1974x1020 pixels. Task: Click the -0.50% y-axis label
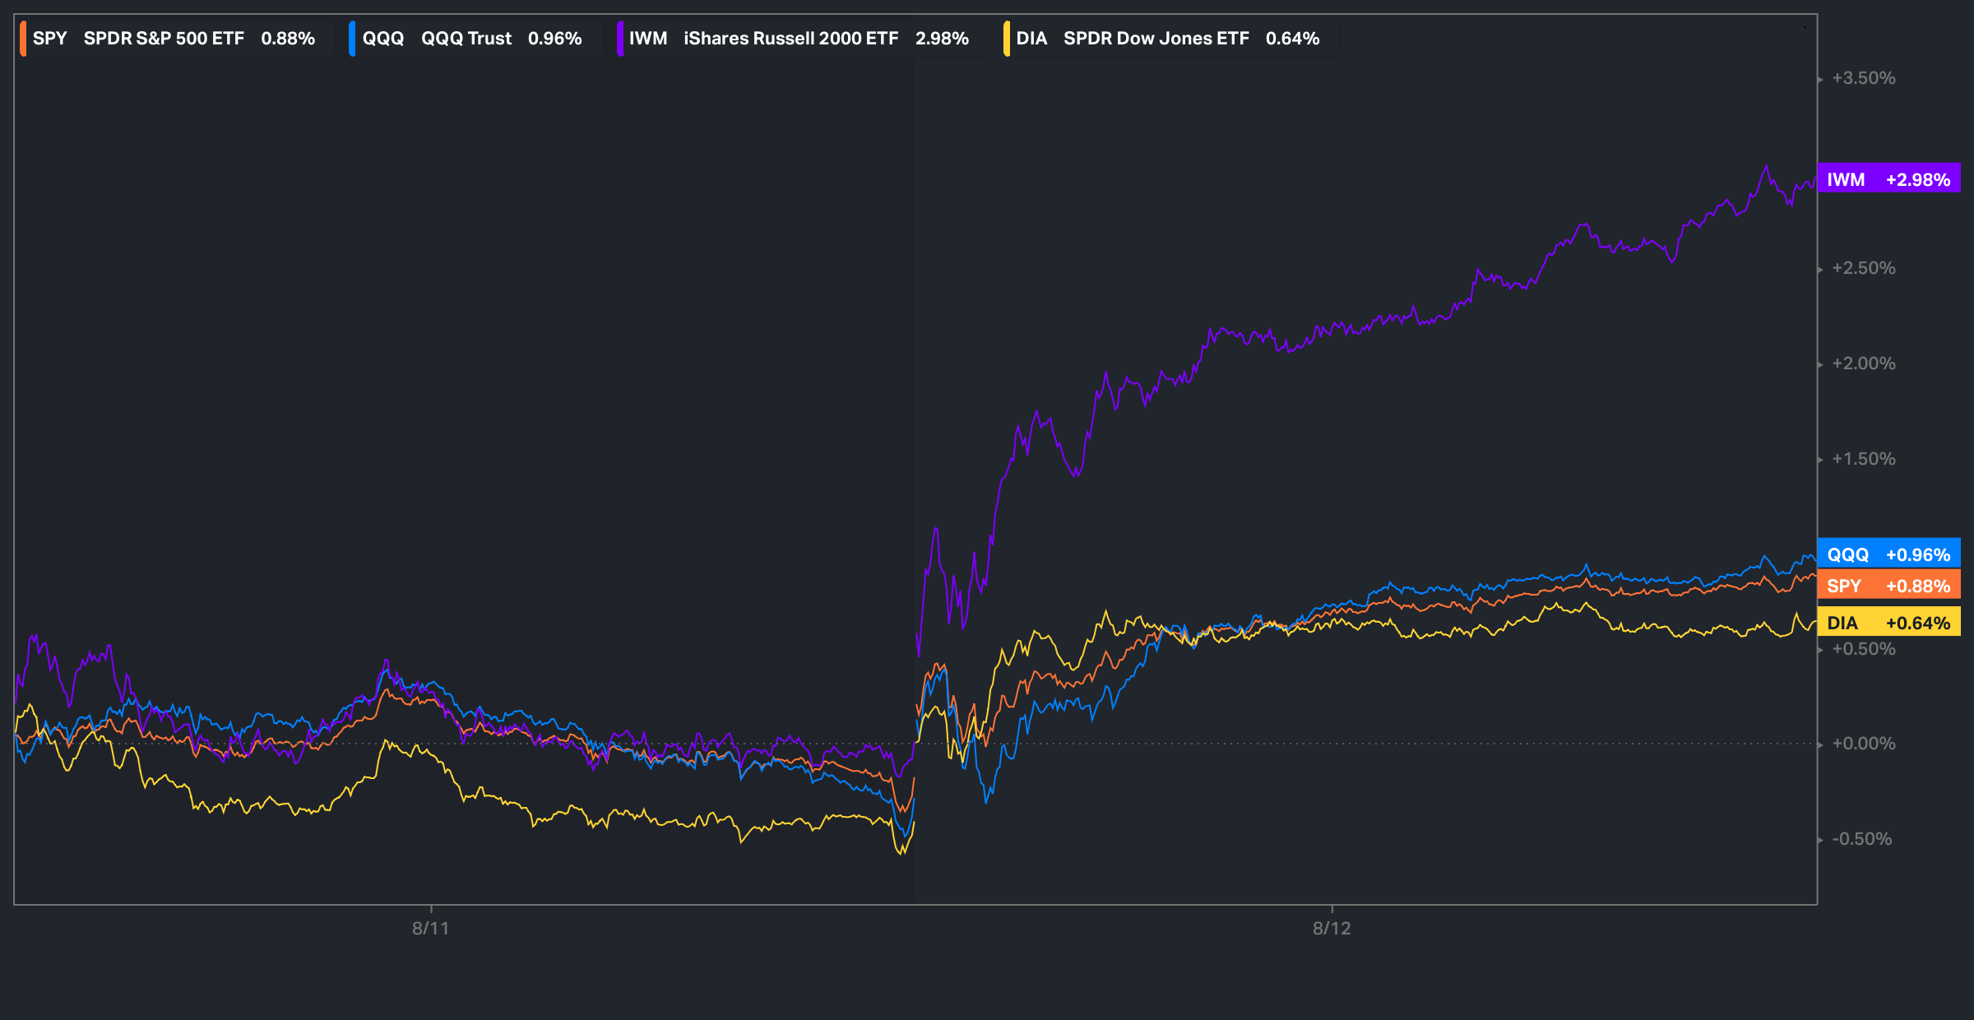coord(1861,839)
